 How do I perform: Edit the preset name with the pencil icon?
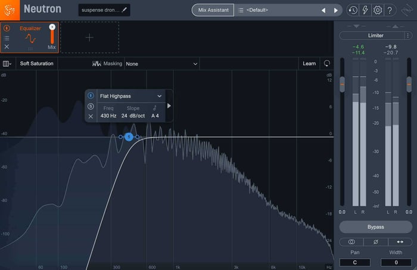[124, 10]
